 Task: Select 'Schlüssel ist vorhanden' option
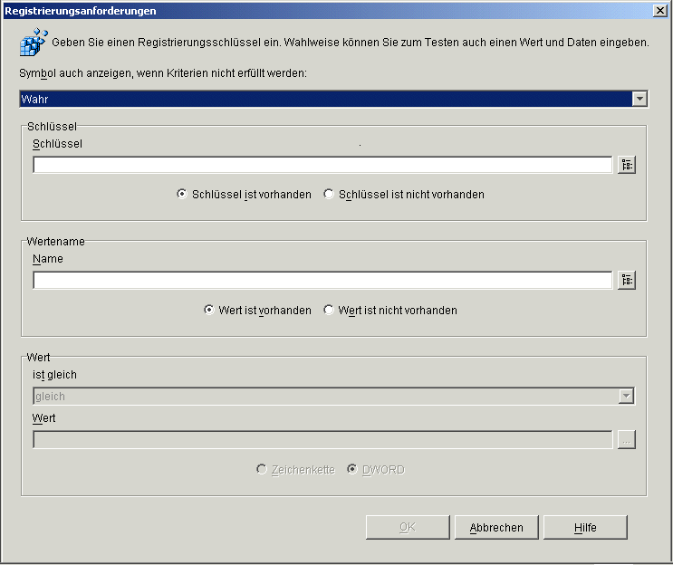pyautogui.click(x=183, y=195)
